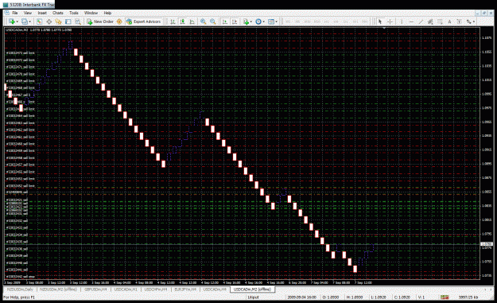Expand the Arrows tool dropdown arrow

(x=474, y=21)
